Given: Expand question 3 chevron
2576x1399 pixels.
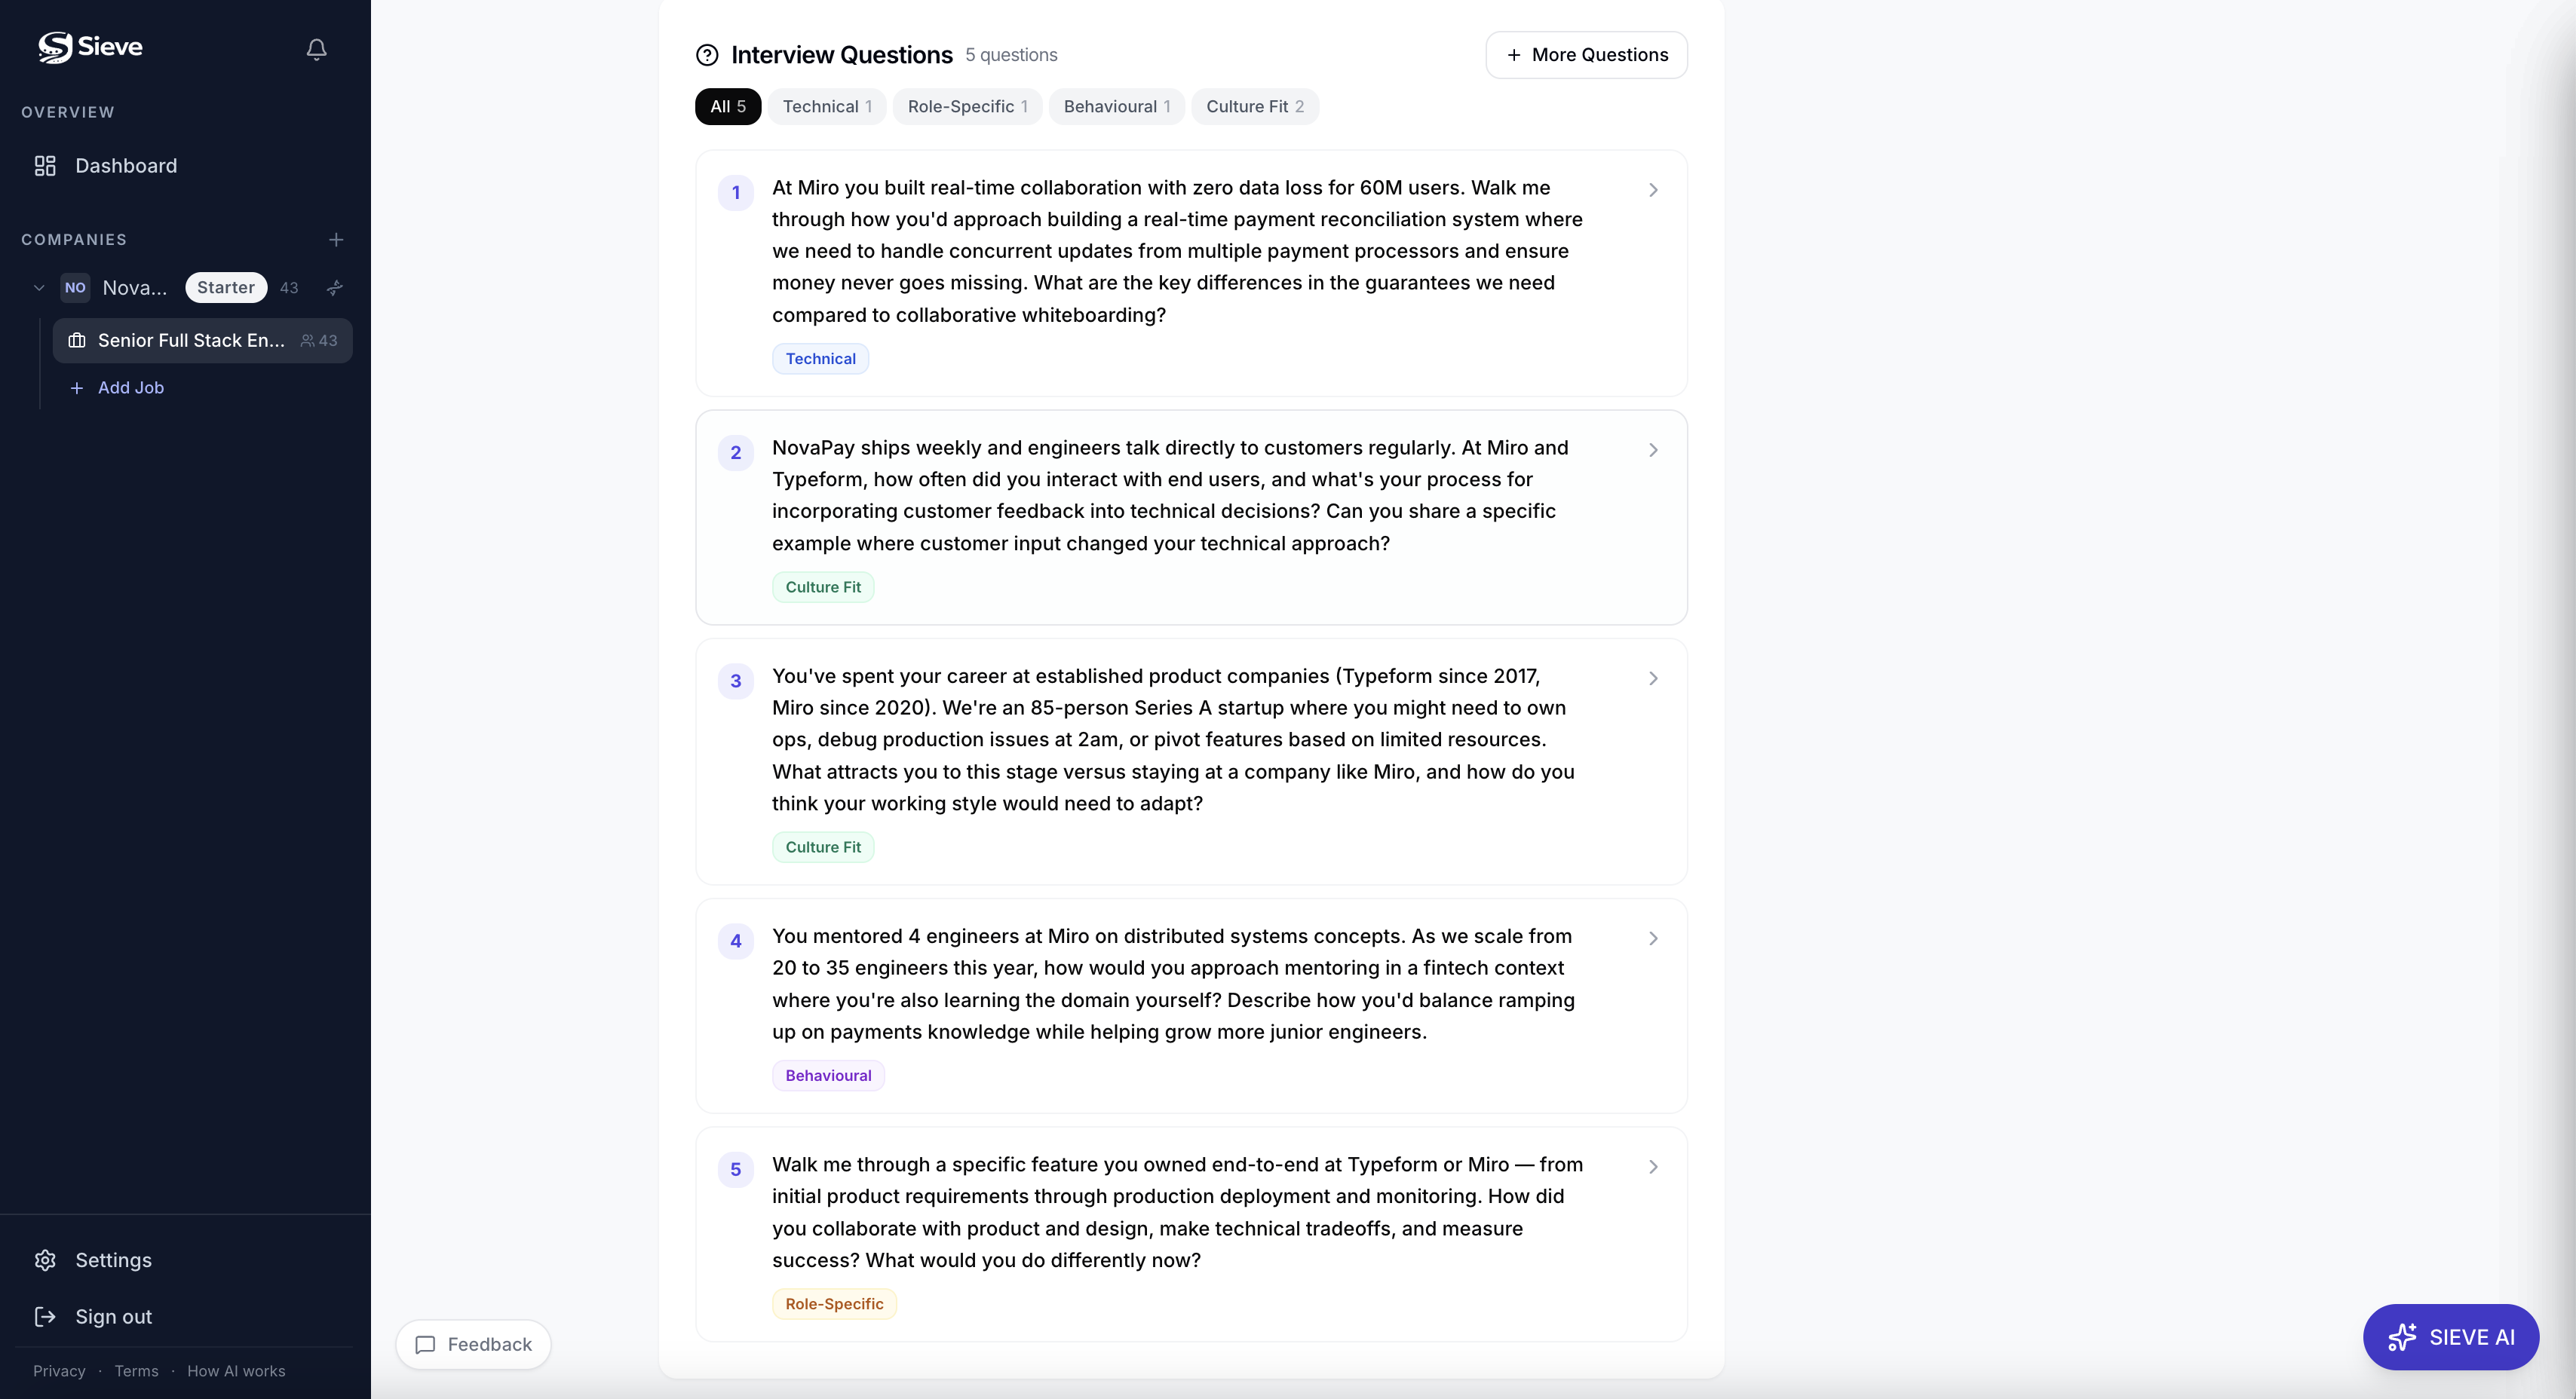Looking at the screenshot, I should pos(1653,678).
